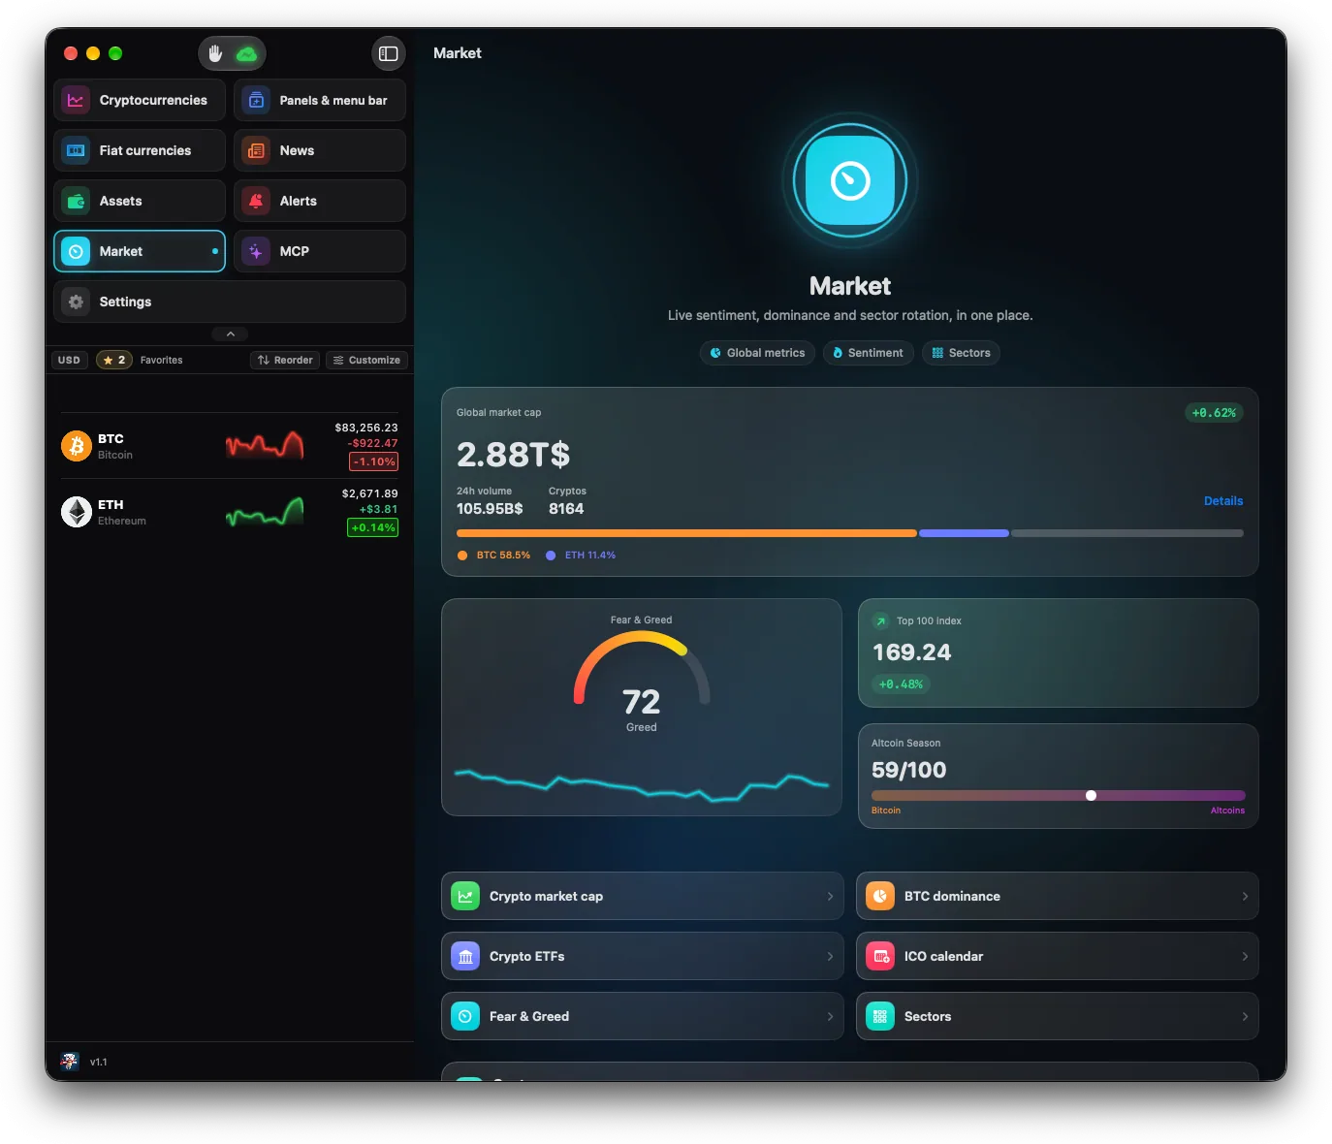This screenshot has height=1144, width=1332.
Task: Click the Reorder button
Action: click(x=285, y=360)
